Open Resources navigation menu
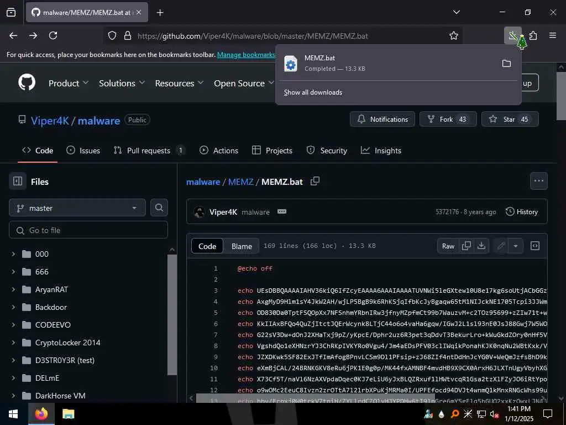This screenshot has height=425, width=566. pyautogui.click(x=180, y=83)
